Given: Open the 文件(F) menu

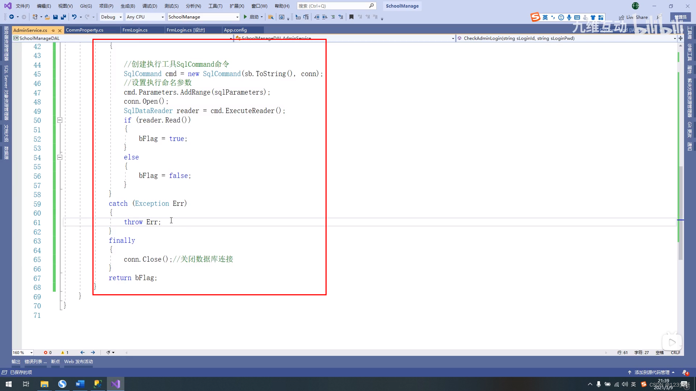Looking at the screenshot, I should (22, 6).
